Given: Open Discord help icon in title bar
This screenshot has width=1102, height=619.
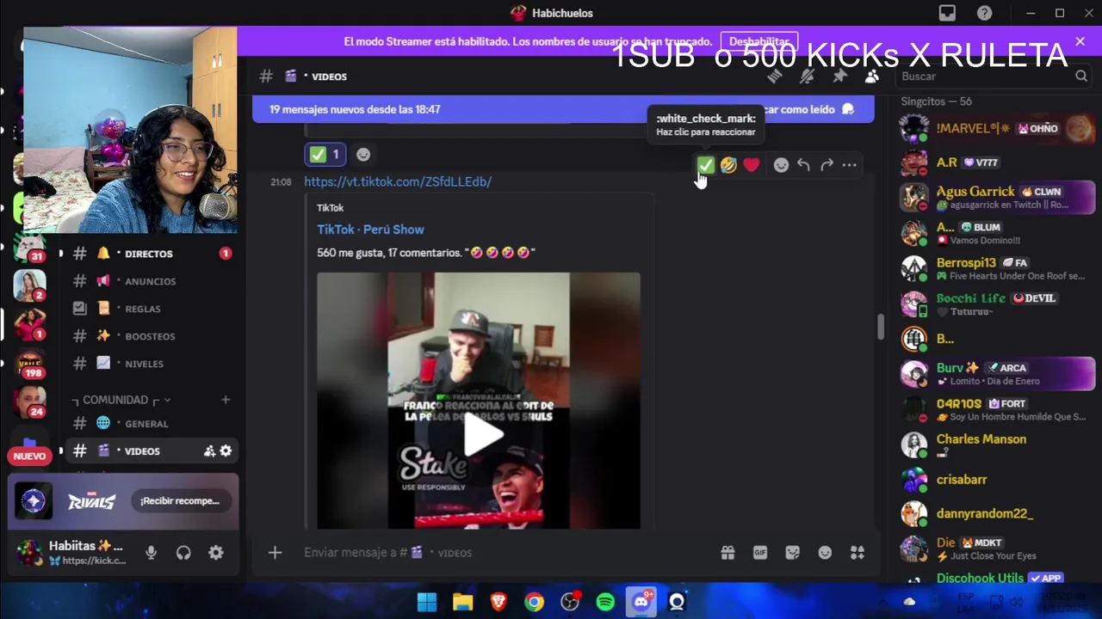Looking at the screenshot, I should point(984,13).
